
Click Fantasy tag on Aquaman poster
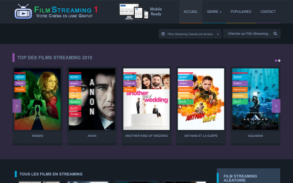[x=240, y=96]
